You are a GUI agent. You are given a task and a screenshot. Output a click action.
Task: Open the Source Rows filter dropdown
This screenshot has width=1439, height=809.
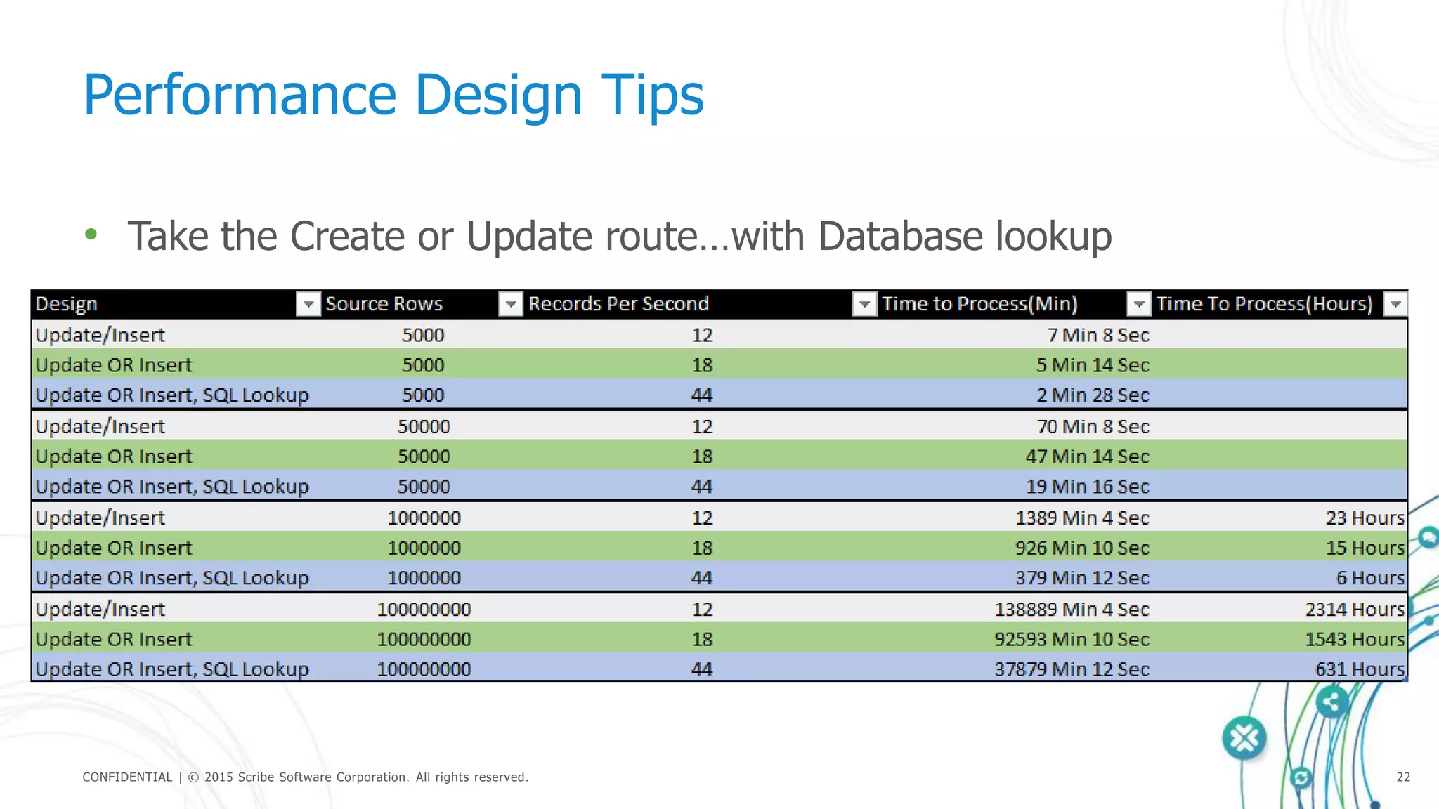pyautogui.click(x=511, y=304)
